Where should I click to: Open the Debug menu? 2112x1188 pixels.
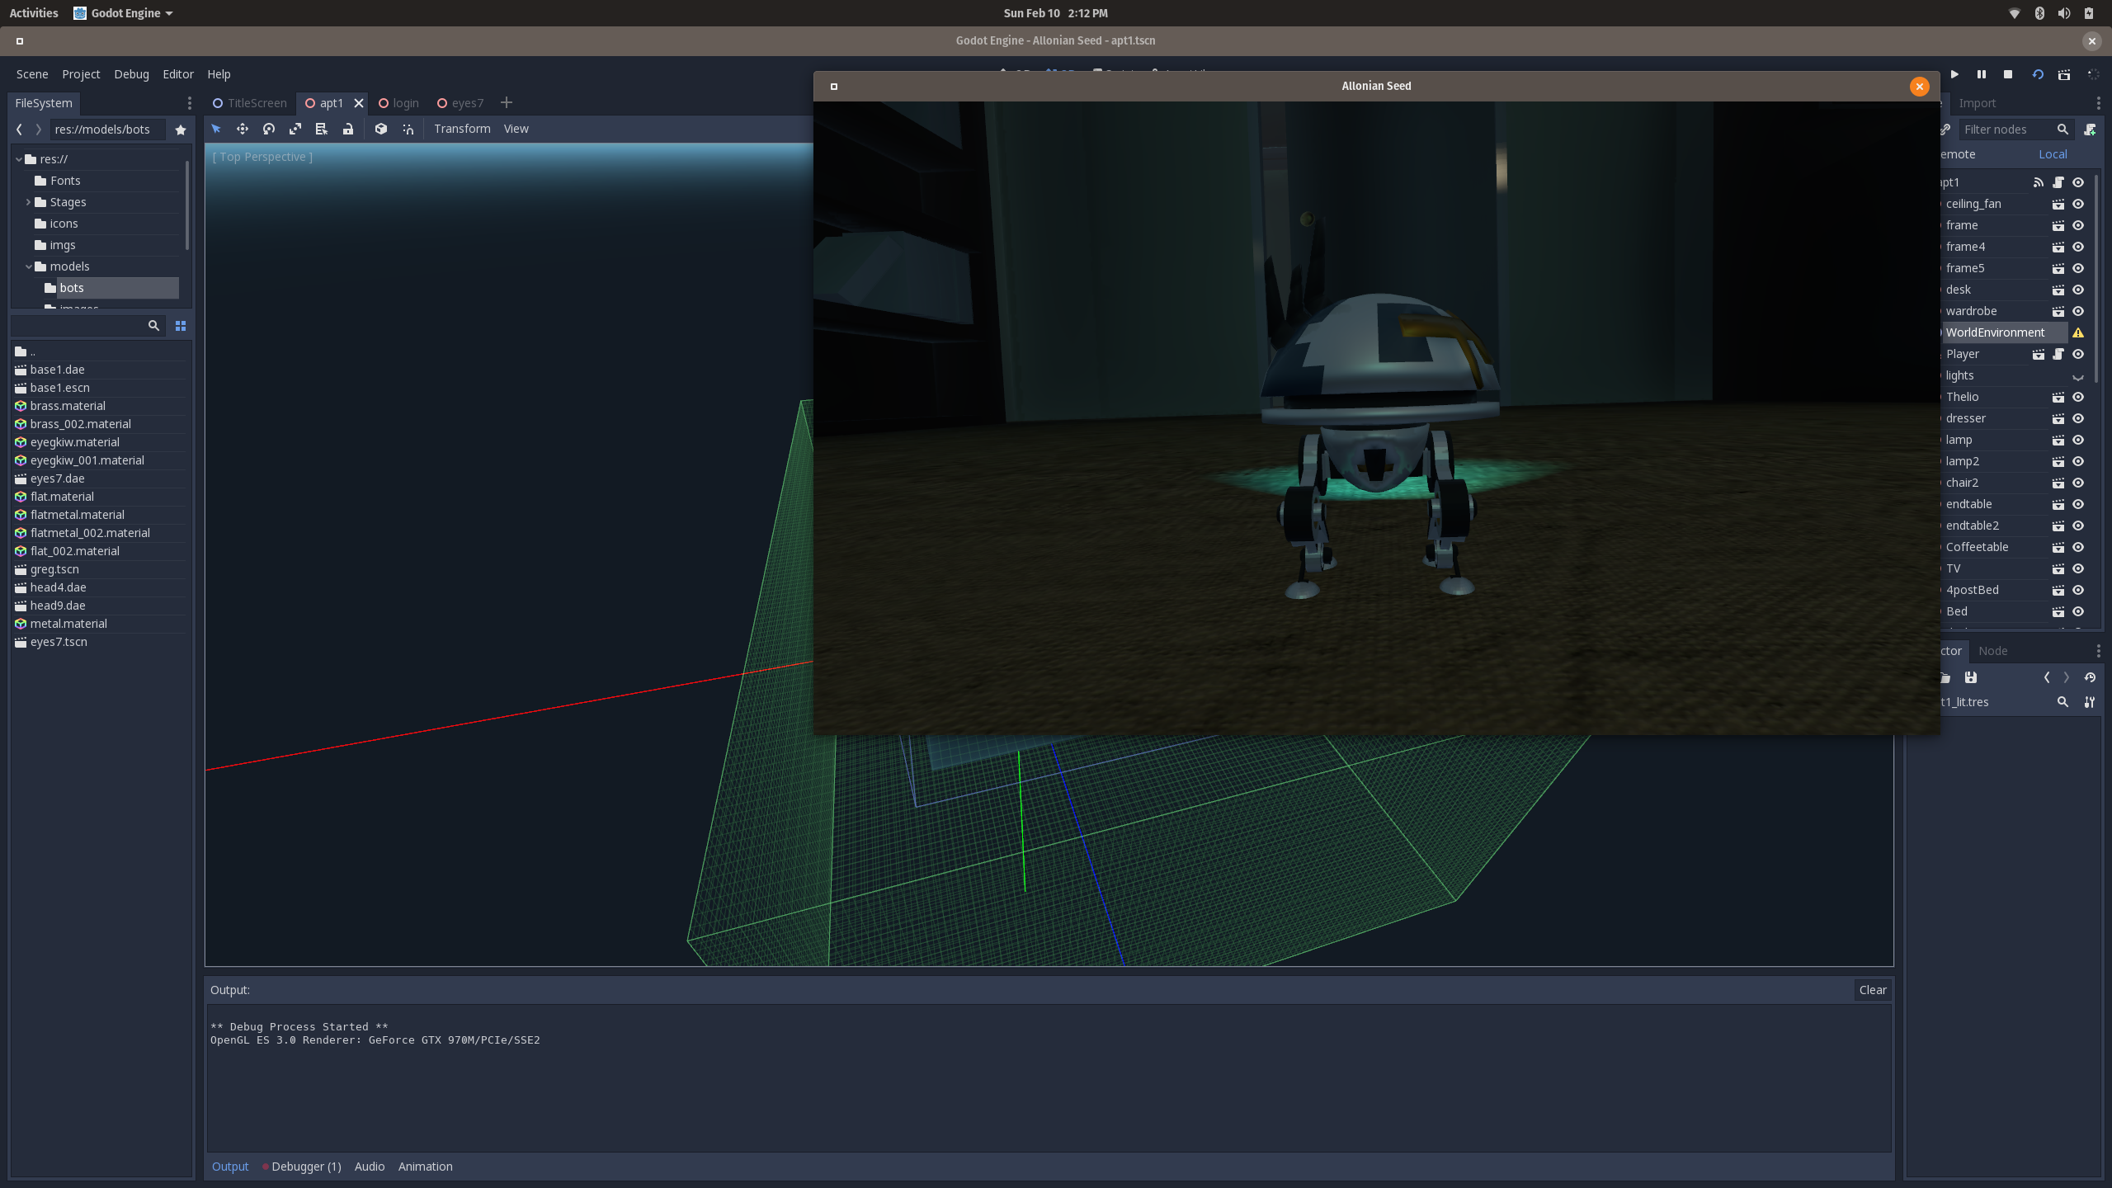[x=131, y=74]
